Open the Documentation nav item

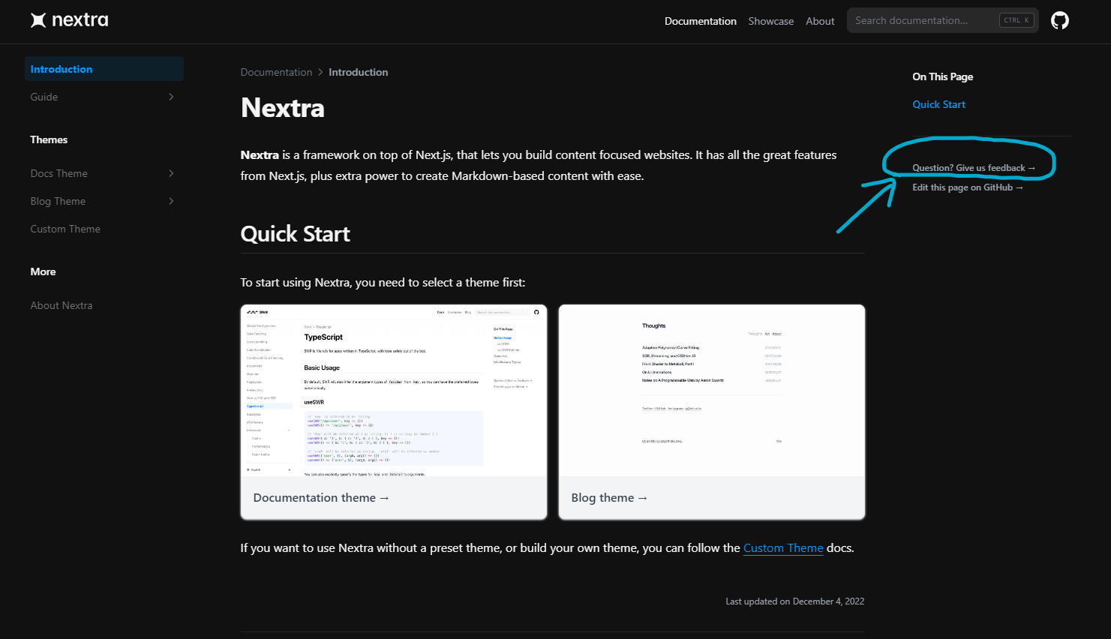click(x=701, y=21)
